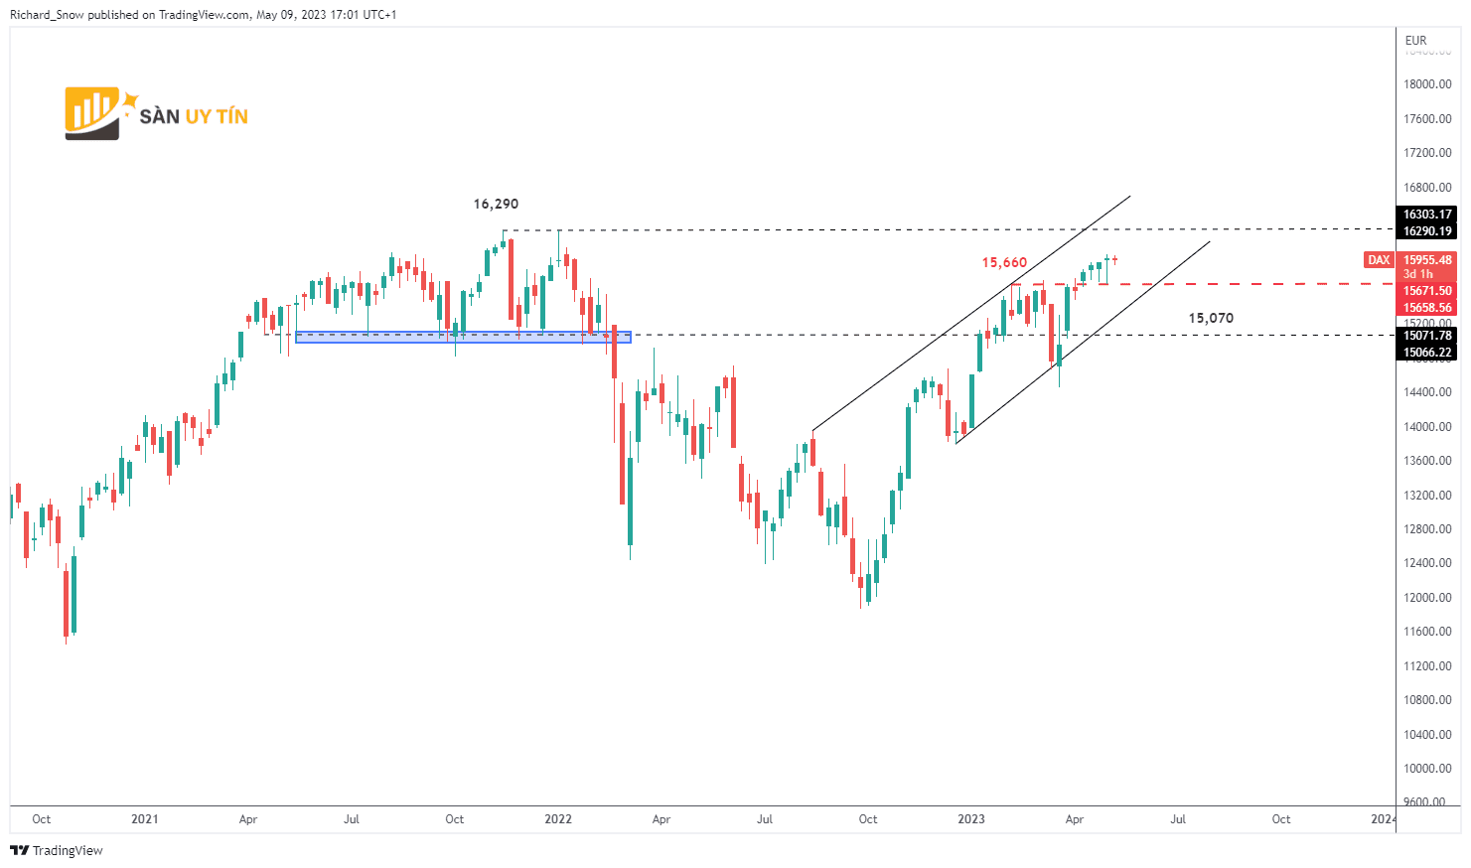Select the EUR currency label
Viewport: 1471px width, 868px height.
(x=1415, y=41)
